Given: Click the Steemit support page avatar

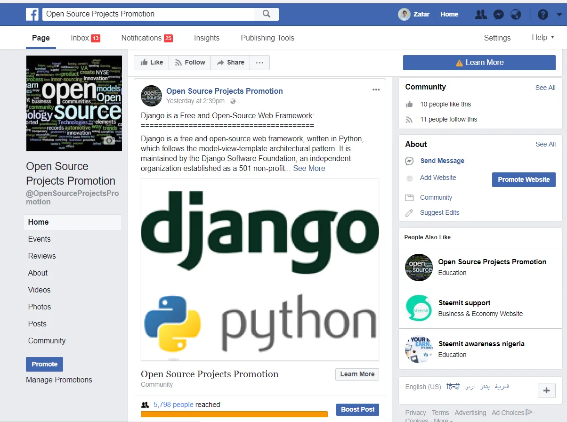Looking at the screenshot, I should point(419,308).
